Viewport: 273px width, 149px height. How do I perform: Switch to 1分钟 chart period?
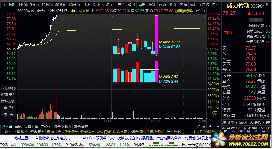click(23, 5)
